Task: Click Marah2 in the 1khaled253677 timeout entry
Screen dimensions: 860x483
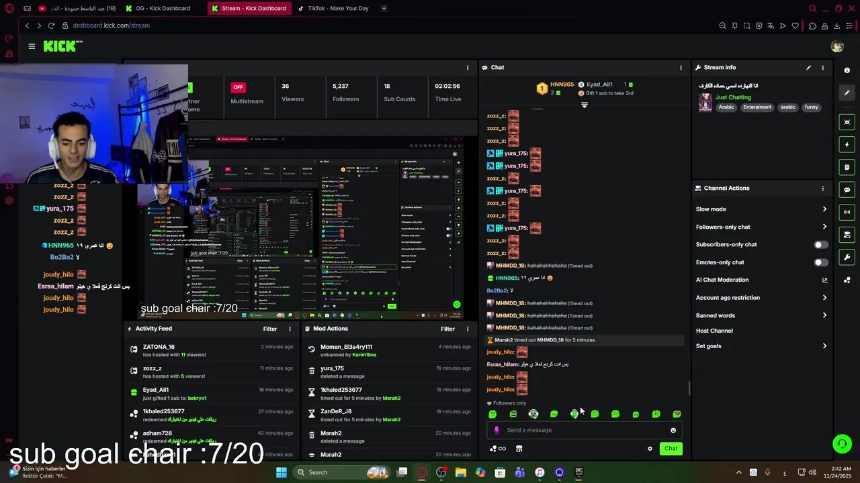Action: 391,398
